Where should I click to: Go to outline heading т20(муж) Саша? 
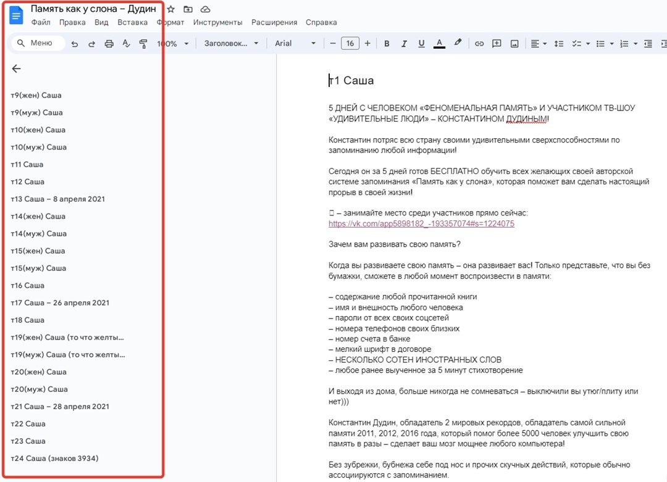(x=39, y=389)
